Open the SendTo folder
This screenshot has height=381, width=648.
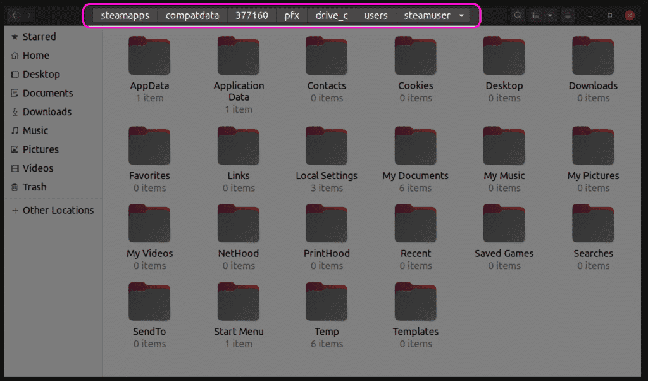149,302
